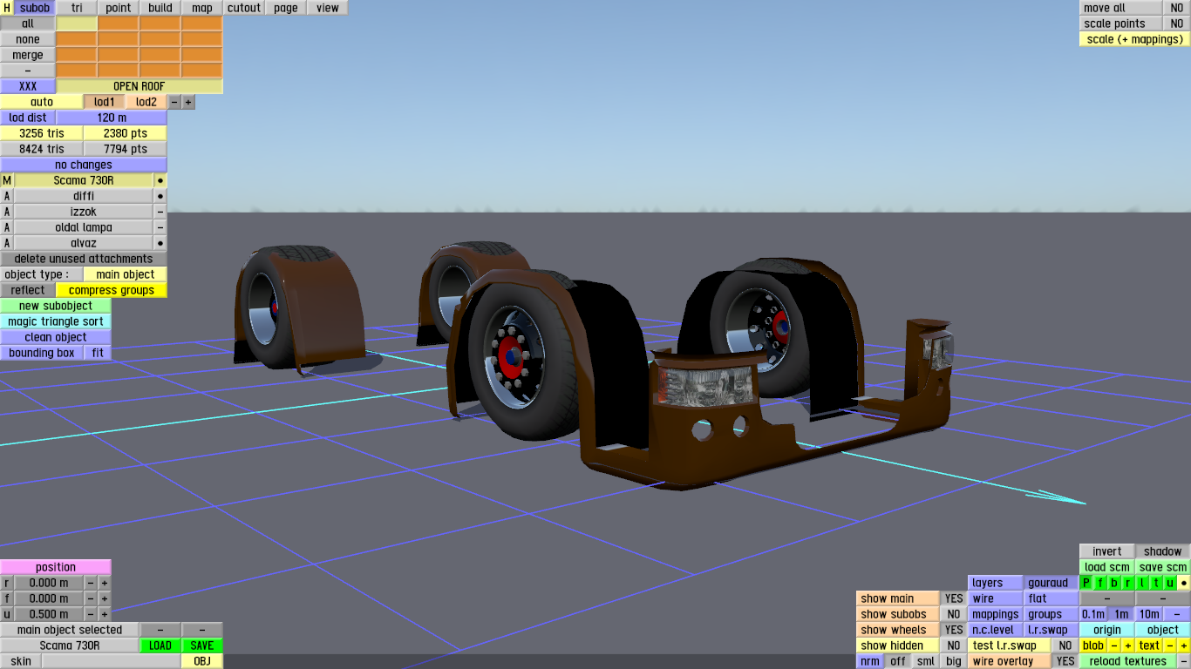Open the page tab

click(x=286, y=8)
